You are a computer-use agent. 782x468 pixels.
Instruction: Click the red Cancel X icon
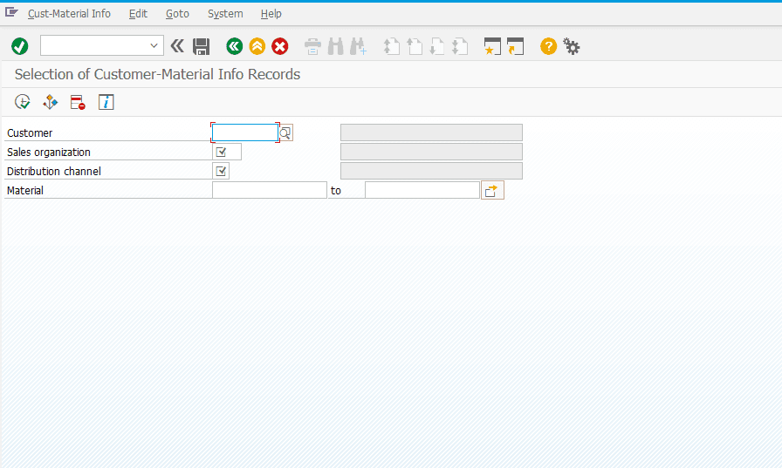pyautogui.click(x=280, y=46)
